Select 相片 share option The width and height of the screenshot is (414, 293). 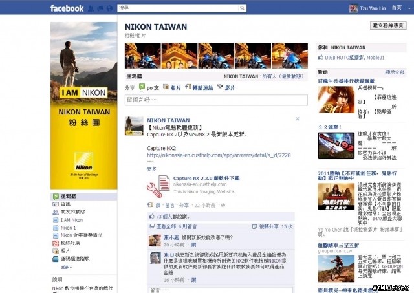pyautogui.click(x=172, y=87)
